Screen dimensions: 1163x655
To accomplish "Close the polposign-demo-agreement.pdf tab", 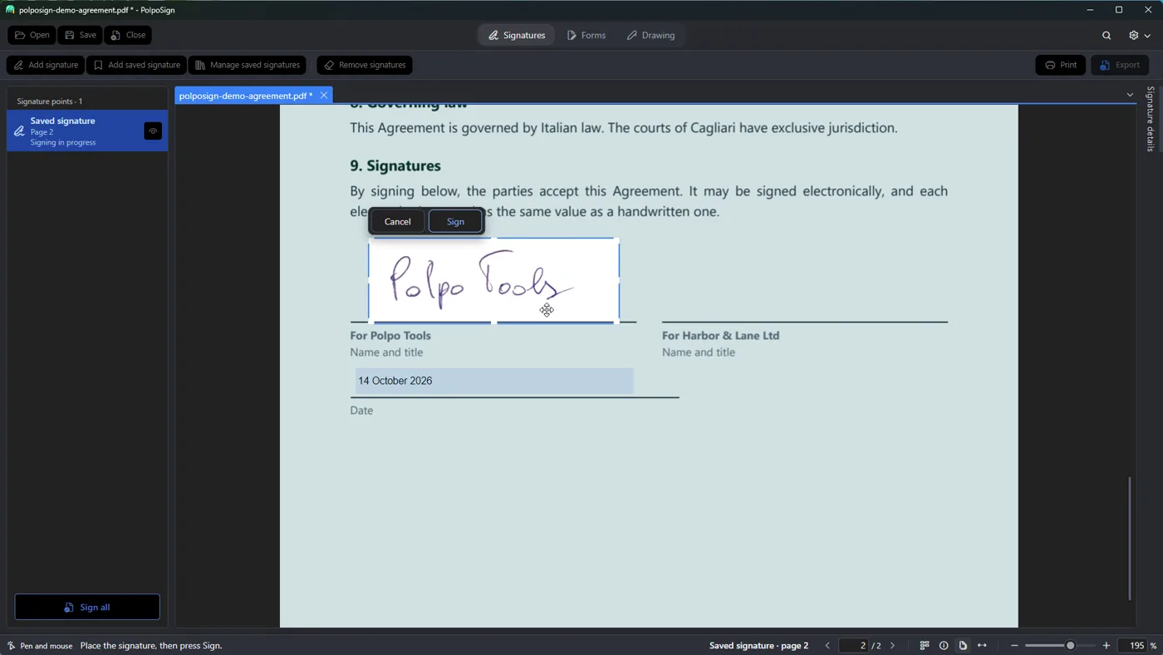I will point(324,96).
